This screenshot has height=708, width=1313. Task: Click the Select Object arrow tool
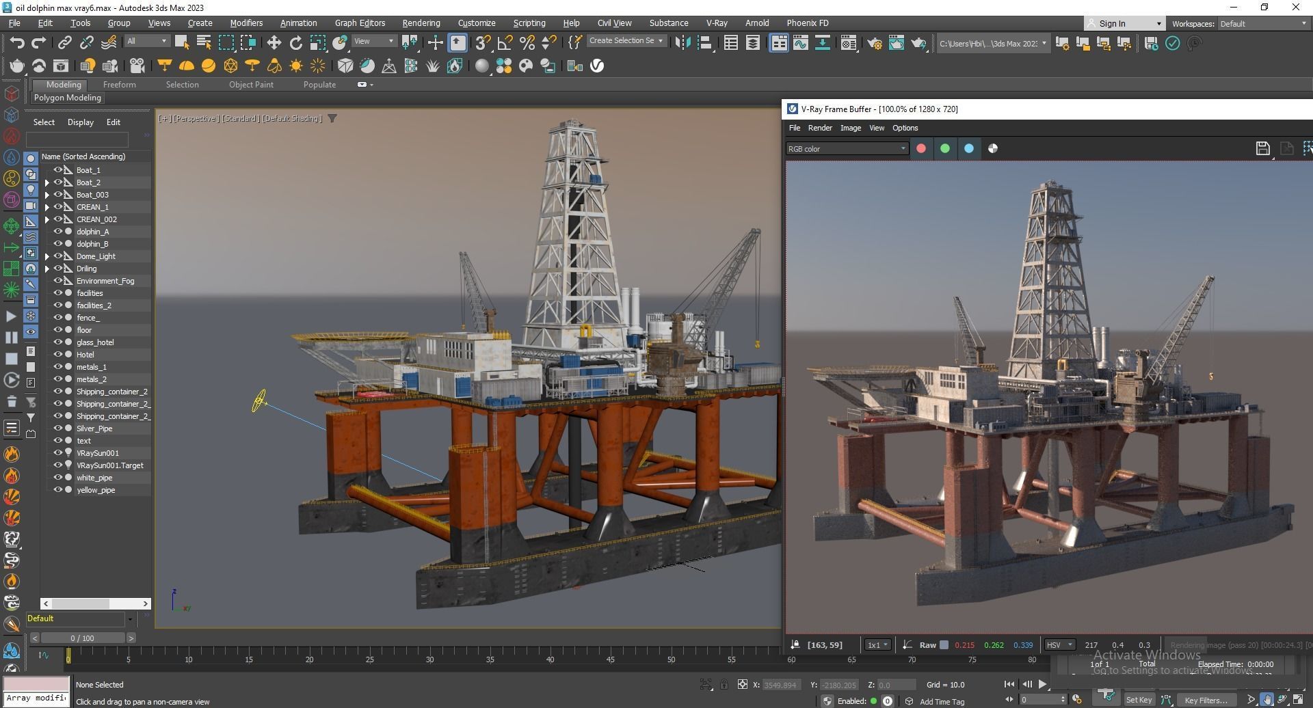(181, 43)
